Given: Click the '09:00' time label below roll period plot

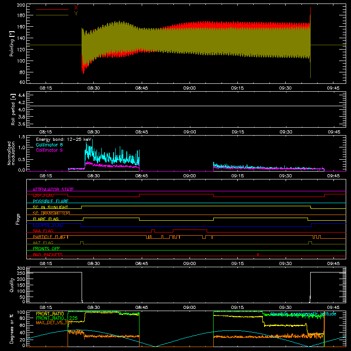Looking at the screenshot, I should point(190,132).
